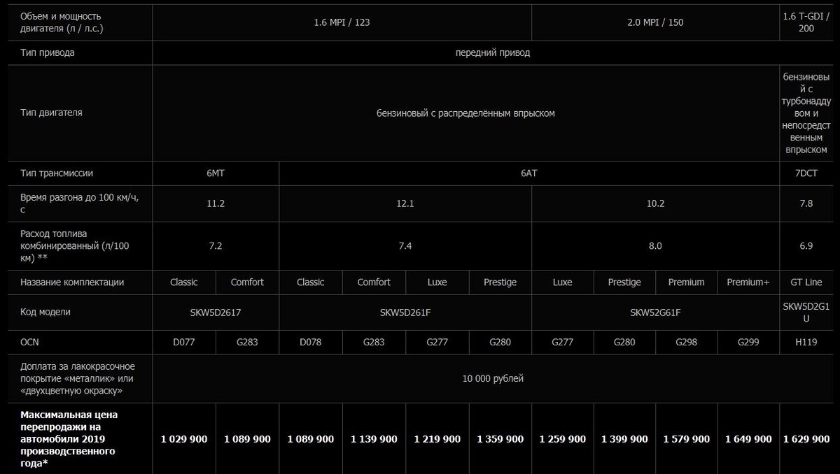Click the Classic trim above OCN D078
This screenshot has width=840, height=474.
[311, 282]
